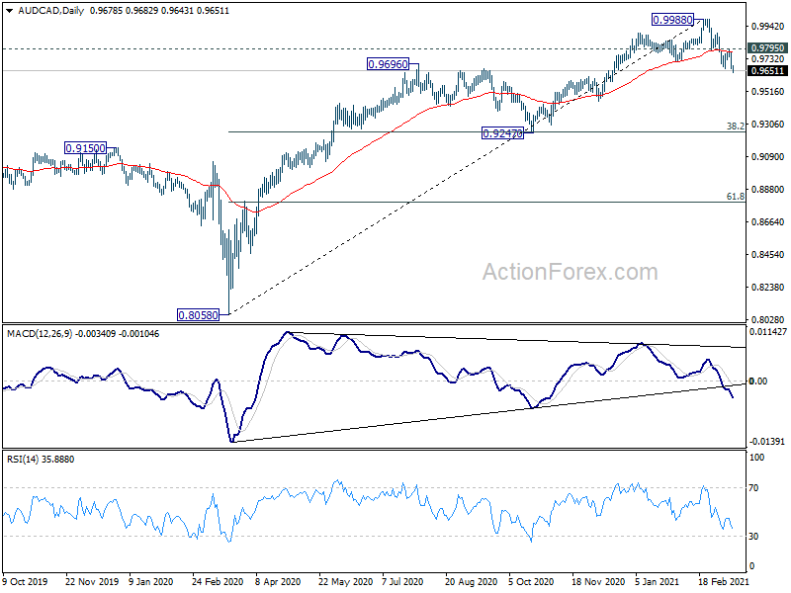Click the 0.97950 price axis marker
This screenshot has height=593, width=791.
(x=767, y=47)
